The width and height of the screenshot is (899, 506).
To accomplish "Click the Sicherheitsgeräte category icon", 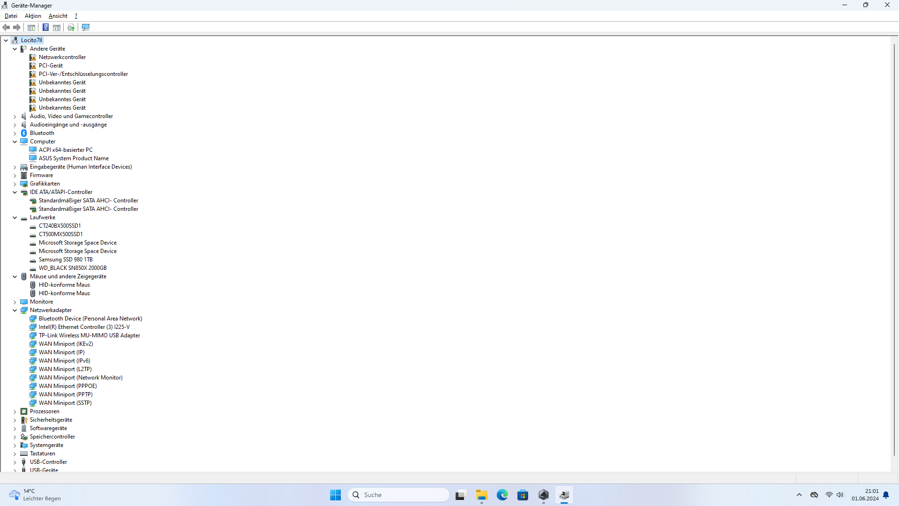I will tap(24, 420).
